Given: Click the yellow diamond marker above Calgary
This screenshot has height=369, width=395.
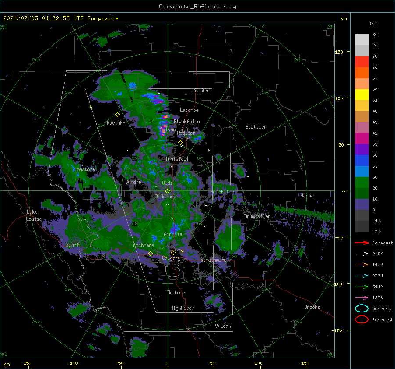Looking at the screenshot, I should pos(173,253).
